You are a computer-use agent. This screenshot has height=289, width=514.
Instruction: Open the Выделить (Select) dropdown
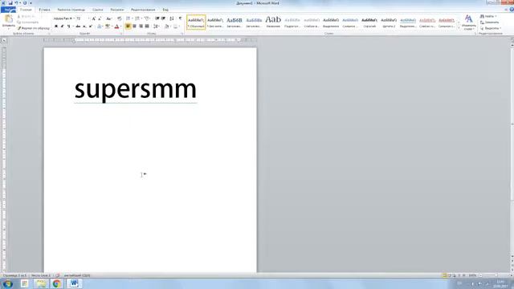(x=491, y=28)
